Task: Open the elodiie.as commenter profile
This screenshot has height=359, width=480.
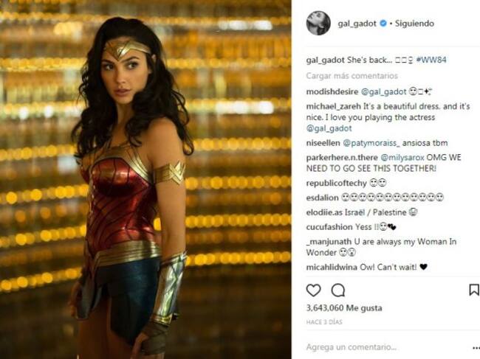Action: coord(324,212)
